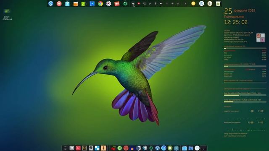The width and height of the screenshot is (269, 151).
Task: Open the yellow circle icon in top dock
Action: tap(193, 3)
